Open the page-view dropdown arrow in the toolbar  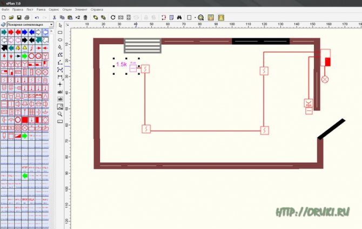[x=195, y=17]
